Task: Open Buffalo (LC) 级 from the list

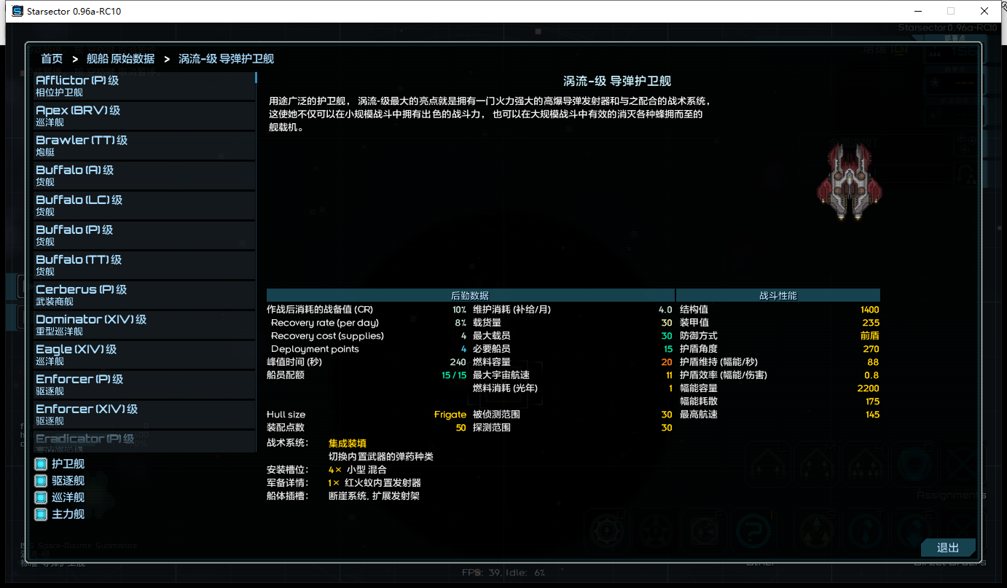Action: [144, 205]
